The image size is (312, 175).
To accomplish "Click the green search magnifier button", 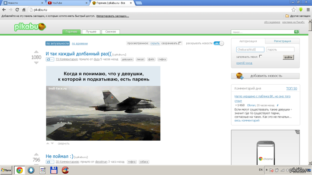I will (296, 32).
